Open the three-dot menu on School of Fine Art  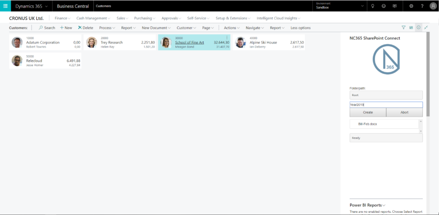click(227, 38)
